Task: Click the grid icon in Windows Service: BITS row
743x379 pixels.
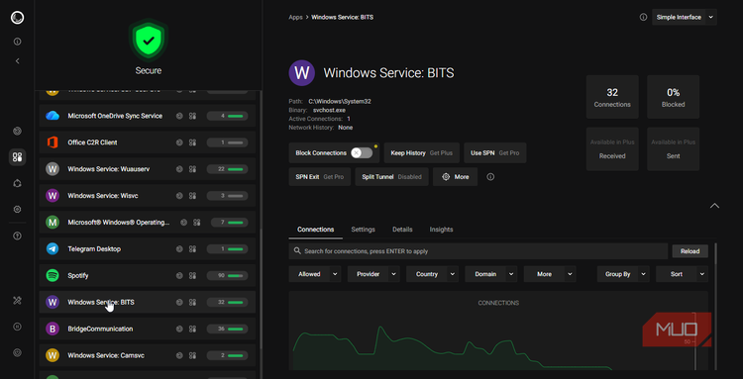Action: click(x=192, y=302)
